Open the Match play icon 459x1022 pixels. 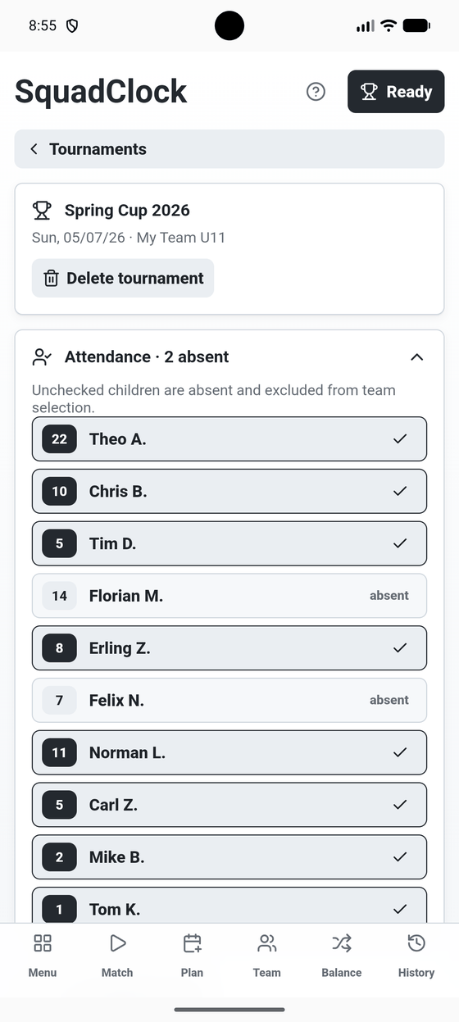click(117, 943)
